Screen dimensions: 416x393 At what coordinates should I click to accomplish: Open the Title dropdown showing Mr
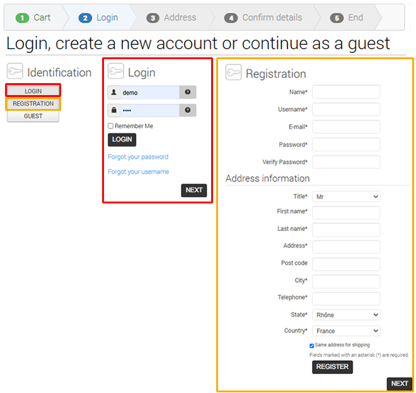(346, 196)
